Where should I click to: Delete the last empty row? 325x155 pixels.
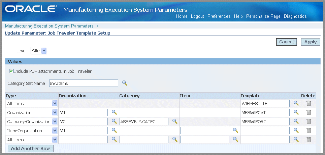pos(308,140)
